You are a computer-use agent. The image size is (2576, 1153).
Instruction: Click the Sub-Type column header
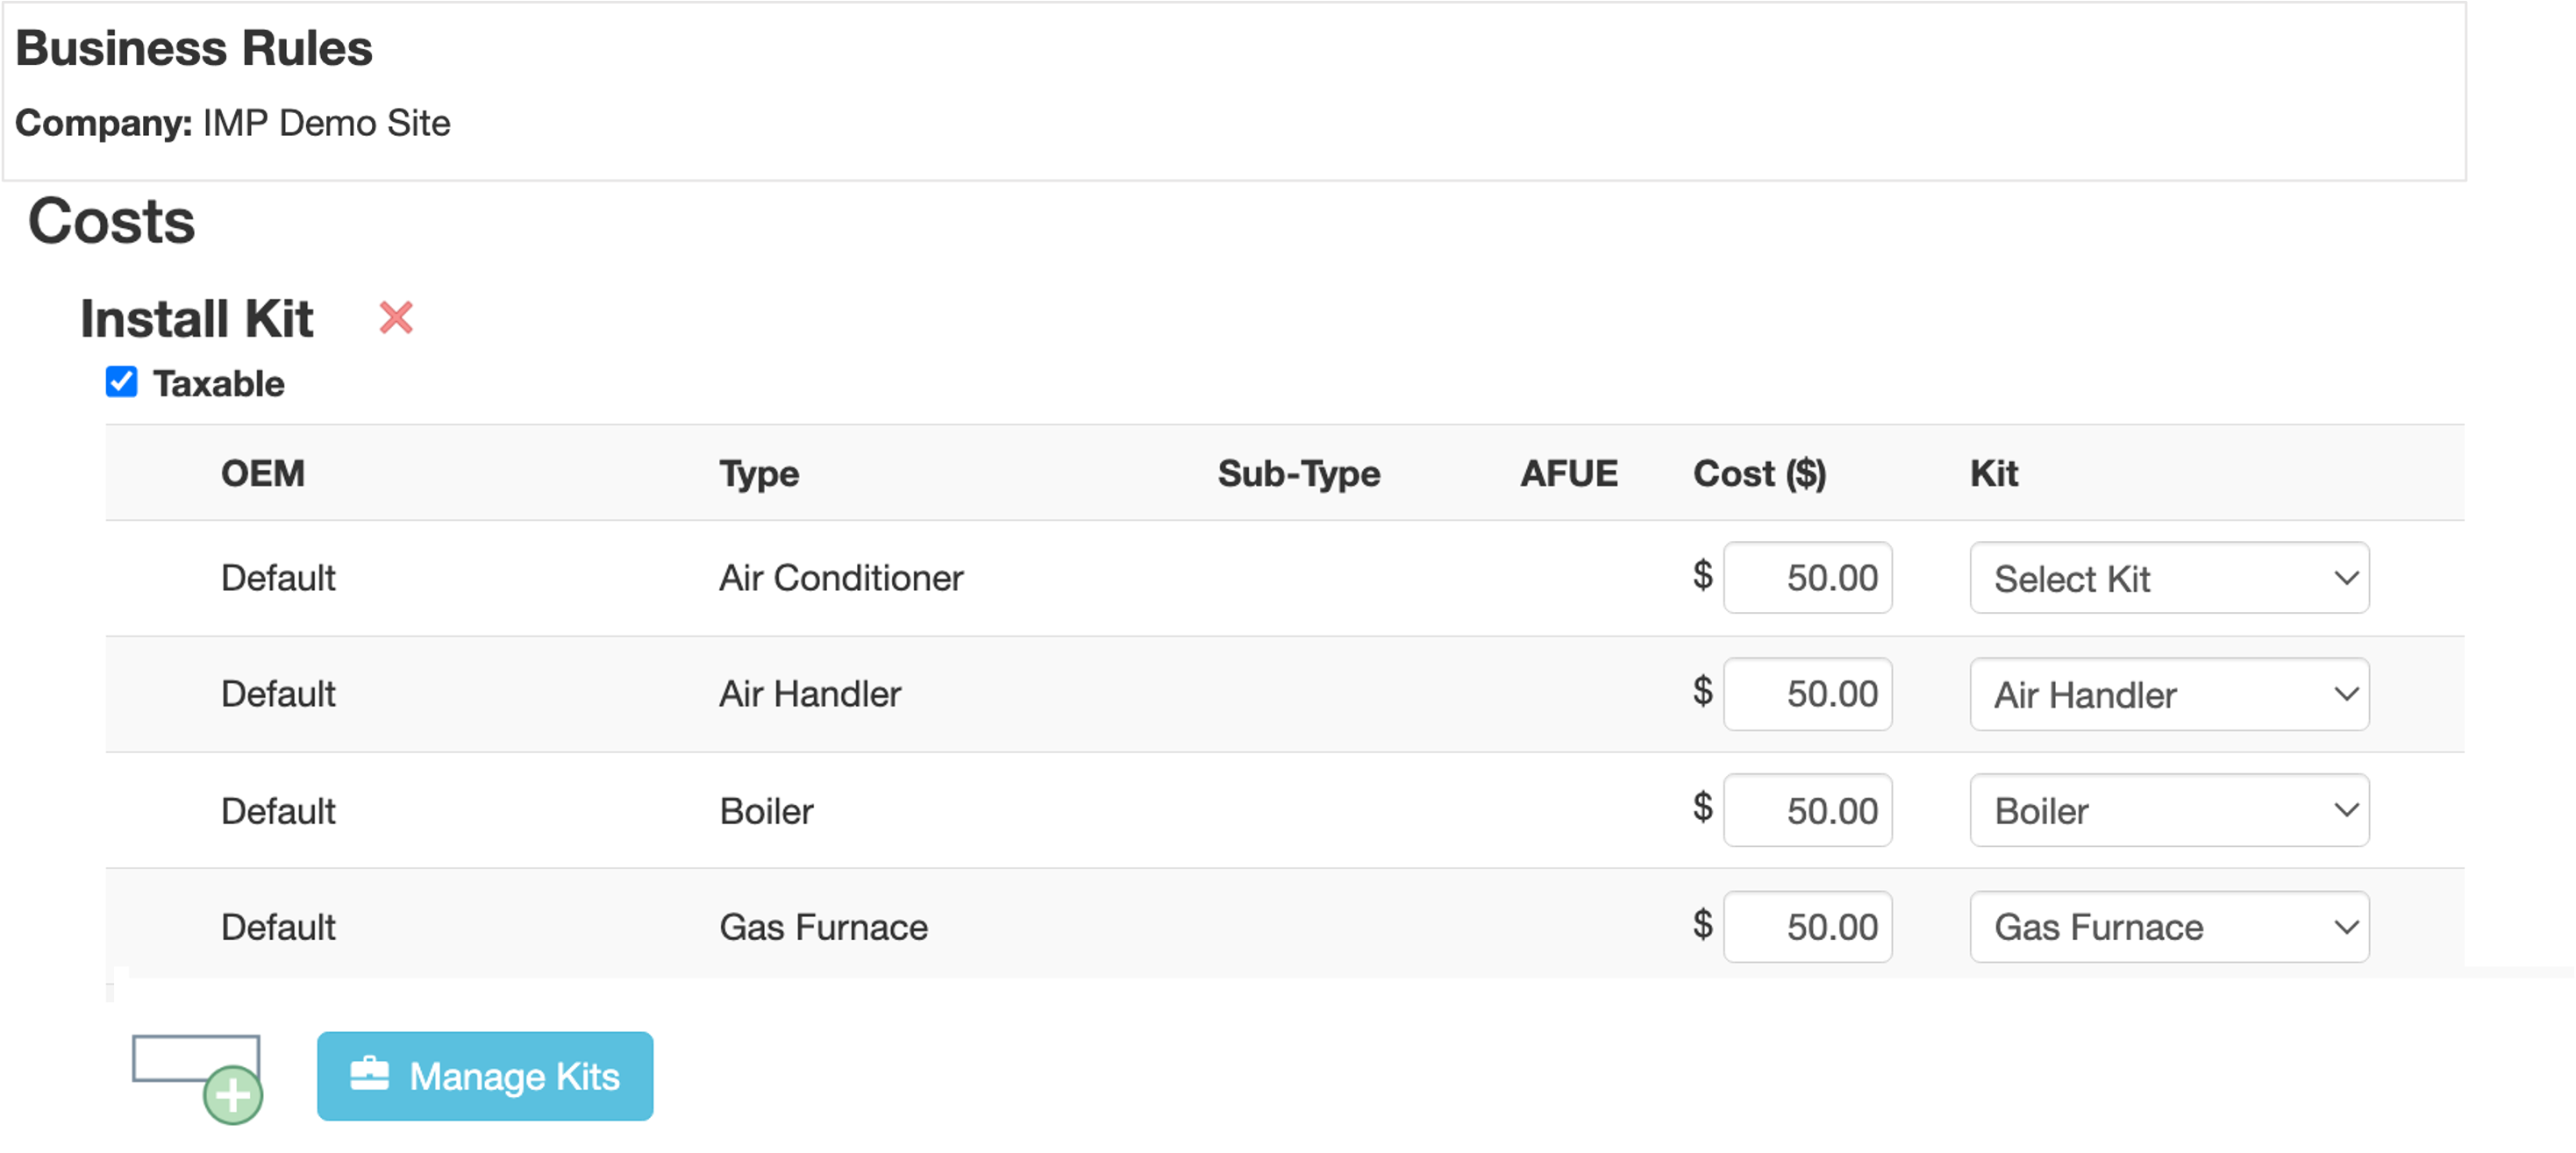click(1299, 474)
